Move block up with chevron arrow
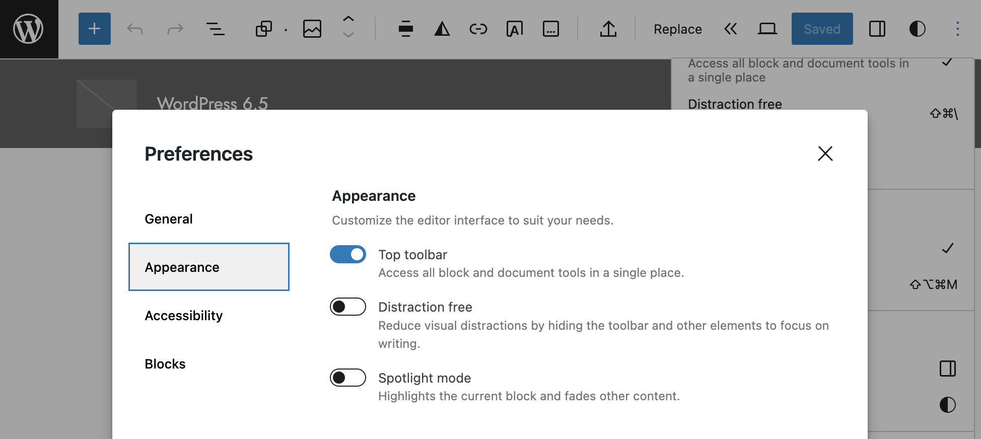Screen dimensions: 981x439 coord(348,19)
